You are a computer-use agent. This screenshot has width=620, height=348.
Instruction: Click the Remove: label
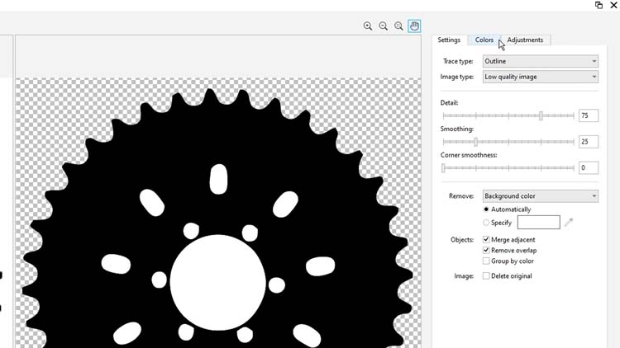[x=461, y=196]
